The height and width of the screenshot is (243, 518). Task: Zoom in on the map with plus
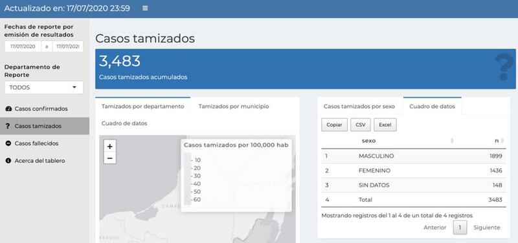109,146
